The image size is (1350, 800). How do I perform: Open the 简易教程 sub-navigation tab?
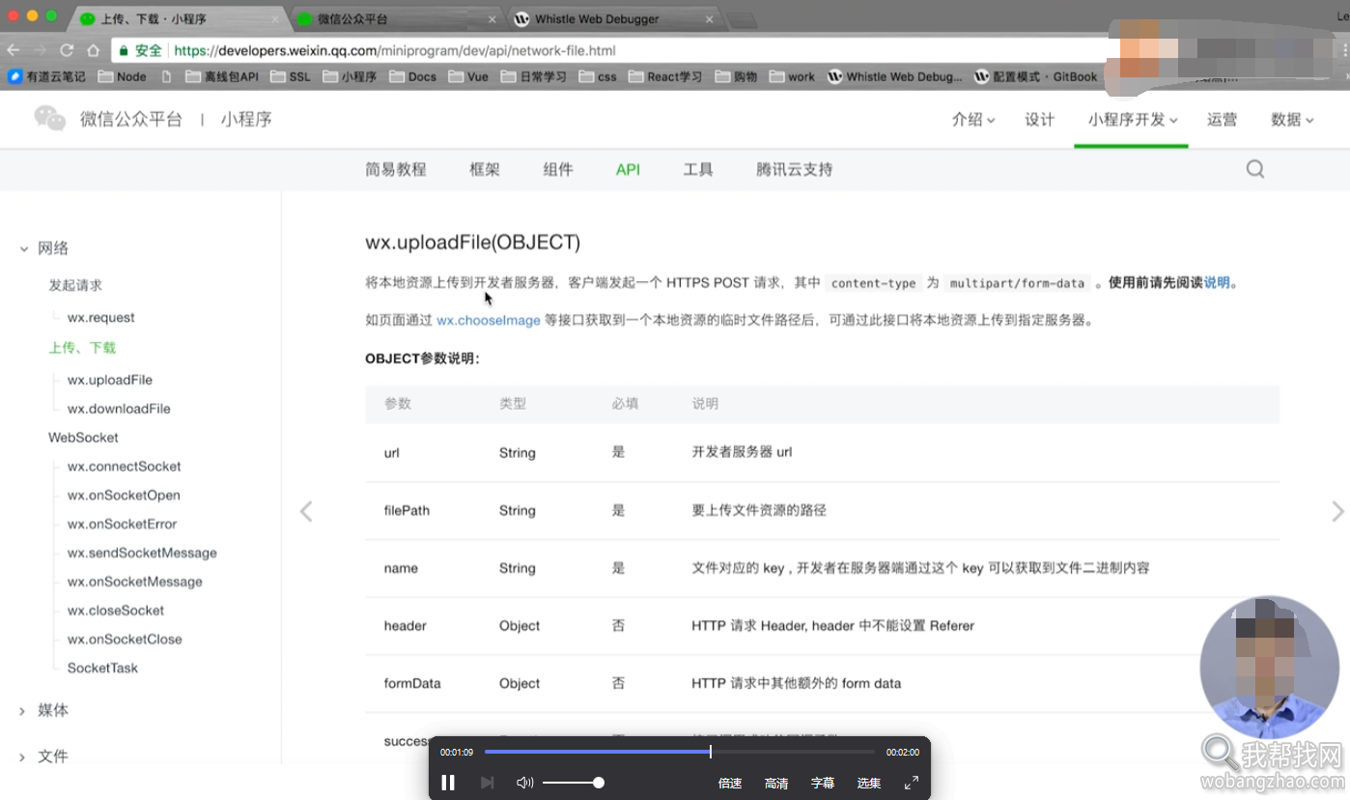click(x=396, y=169)
